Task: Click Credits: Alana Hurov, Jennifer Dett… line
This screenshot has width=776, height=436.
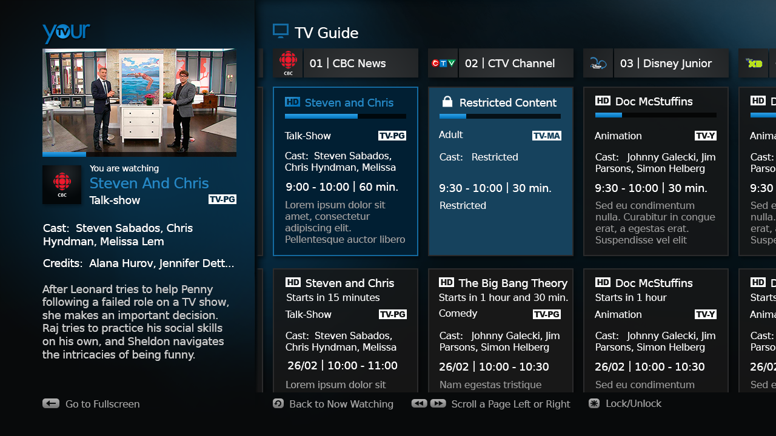Action: pyautogui.click(x=139, y=263)
